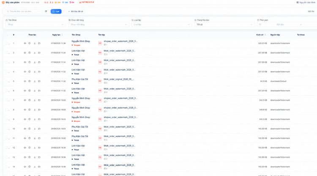317x176 pixels.
Task: Click the 320.03 KB size cell
Action: [x=262, y=43]
